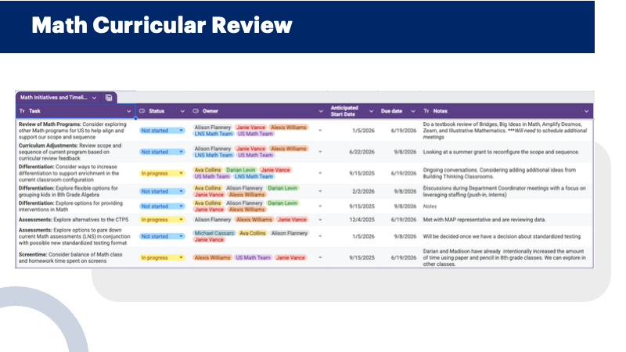Click the Darian Levin chip in first Differentiation row
626x352 pixels.
pos(241,169)
